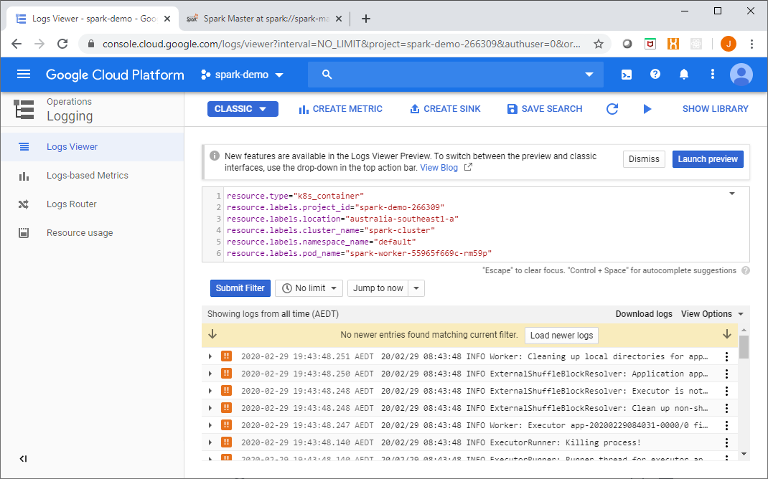The image size is (768, 479).
Task: Open notifications bell icon
Action: click(x=684, y=75)
